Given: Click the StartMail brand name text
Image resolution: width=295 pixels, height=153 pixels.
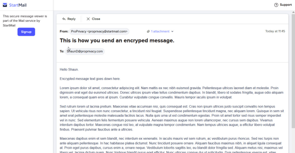Looking at the screenshot, I should click(18, 5).
